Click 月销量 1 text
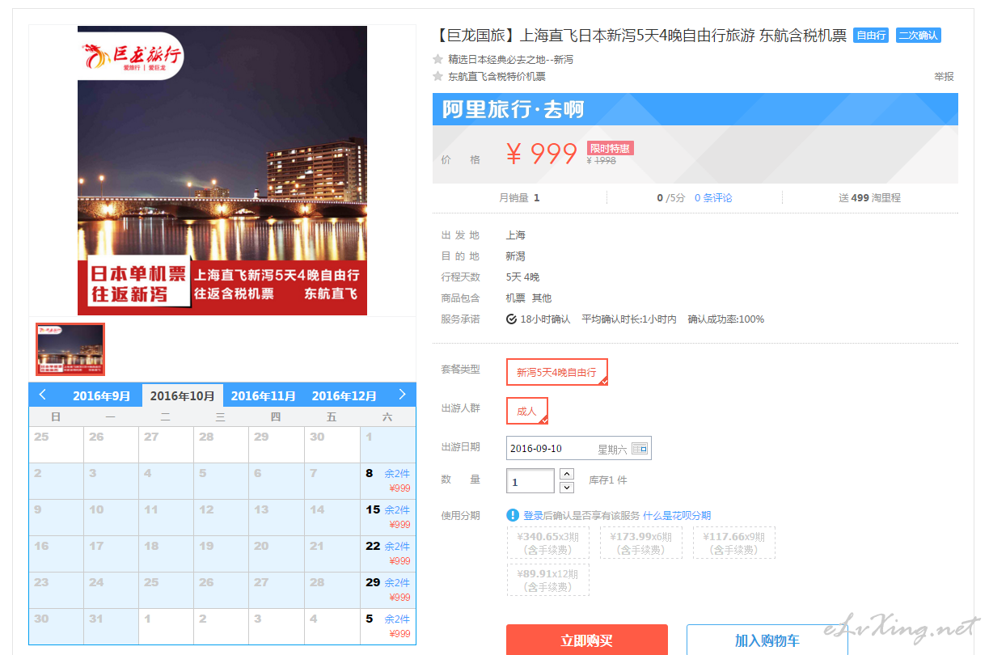Image resolution: width=989 pixels, height=655 pixels. pos(519,197)
